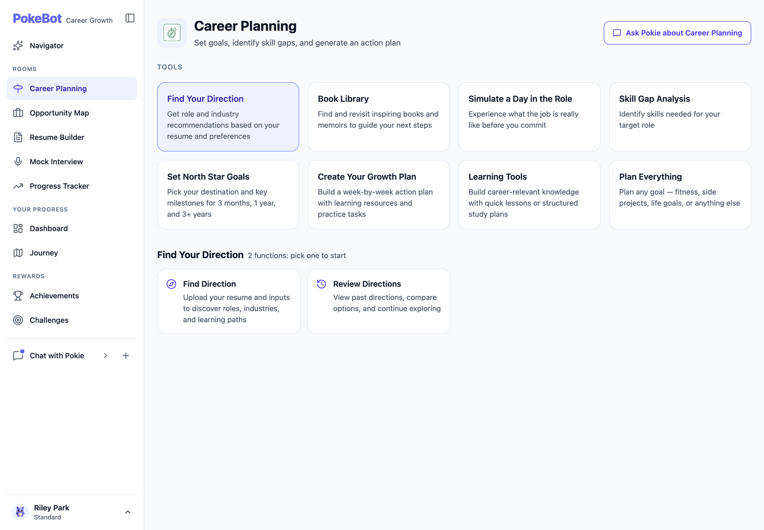Open the Simulate a Day in the Role card
The height and width of the screenshot is (530, 764).
529,117
